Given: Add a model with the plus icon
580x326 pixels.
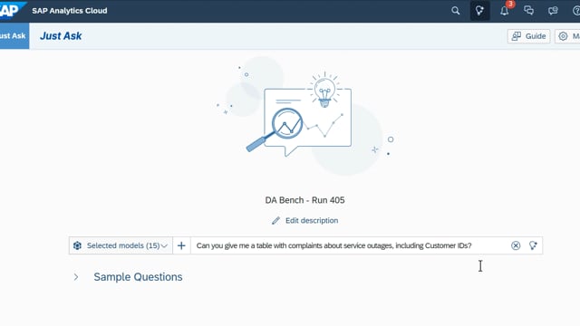Looking at the screenshot, I should point(181,245).
